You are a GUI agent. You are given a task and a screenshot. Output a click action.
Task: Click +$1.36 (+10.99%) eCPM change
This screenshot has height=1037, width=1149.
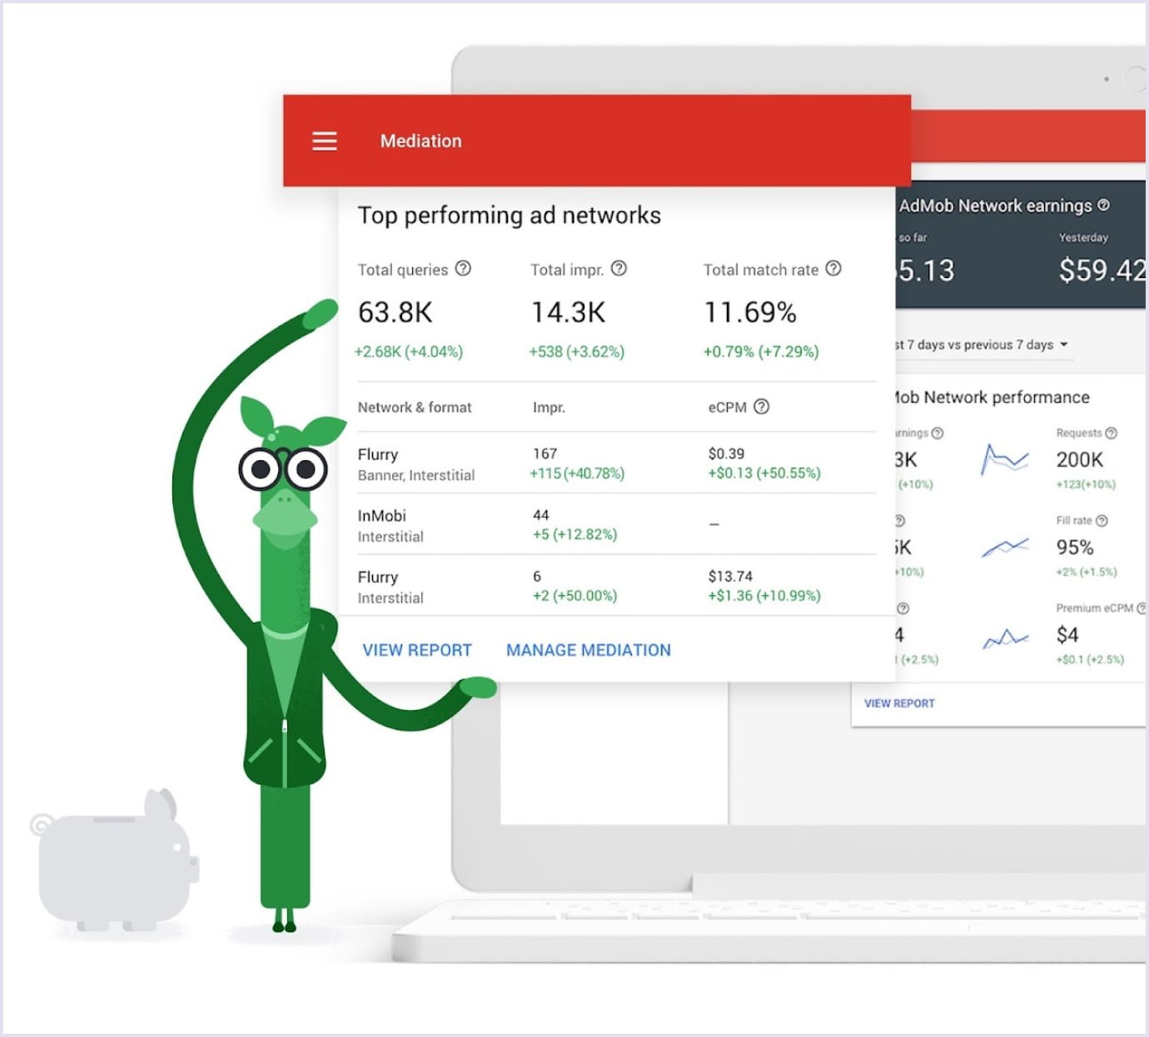click(x=764, y=595)
